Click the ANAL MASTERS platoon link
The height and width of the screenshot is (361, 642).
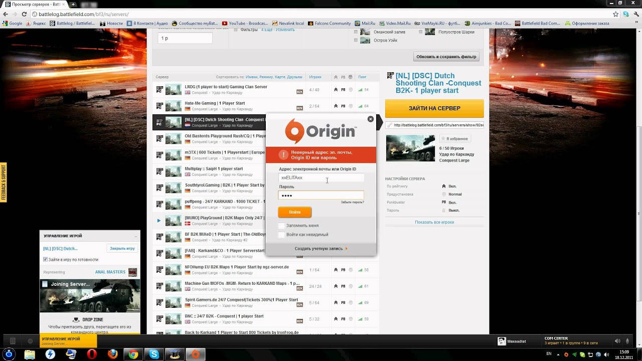click(110, 272)
